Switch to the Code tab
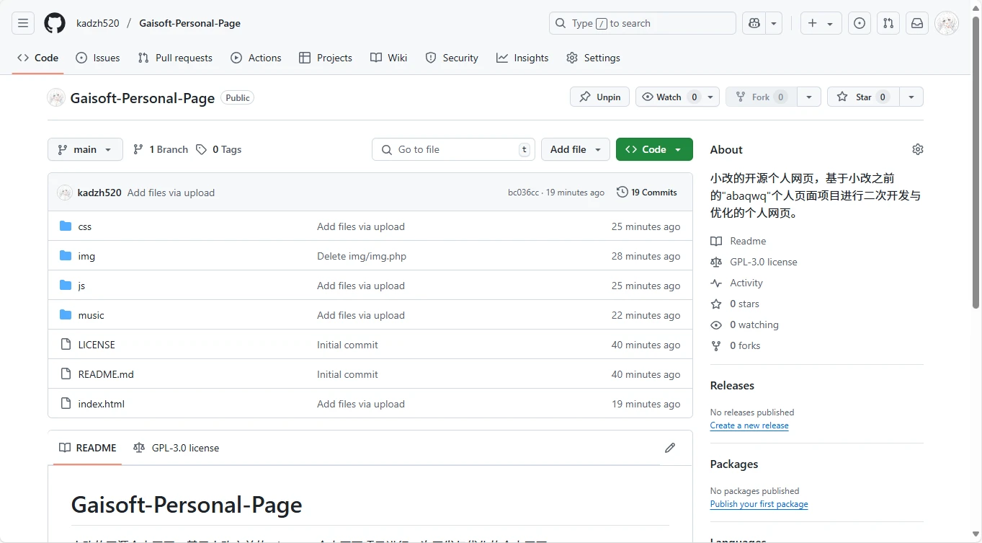Image resolution: width=982 pixels, height=543 pixels. pos(38,58)
